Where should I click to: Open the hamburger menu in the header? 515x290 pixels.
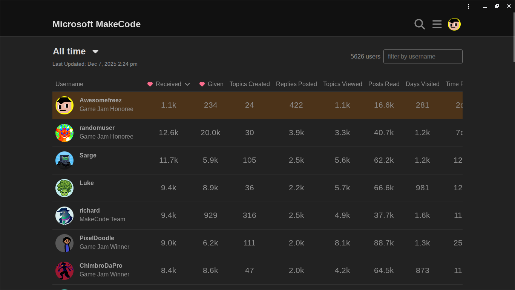(437, 24)
